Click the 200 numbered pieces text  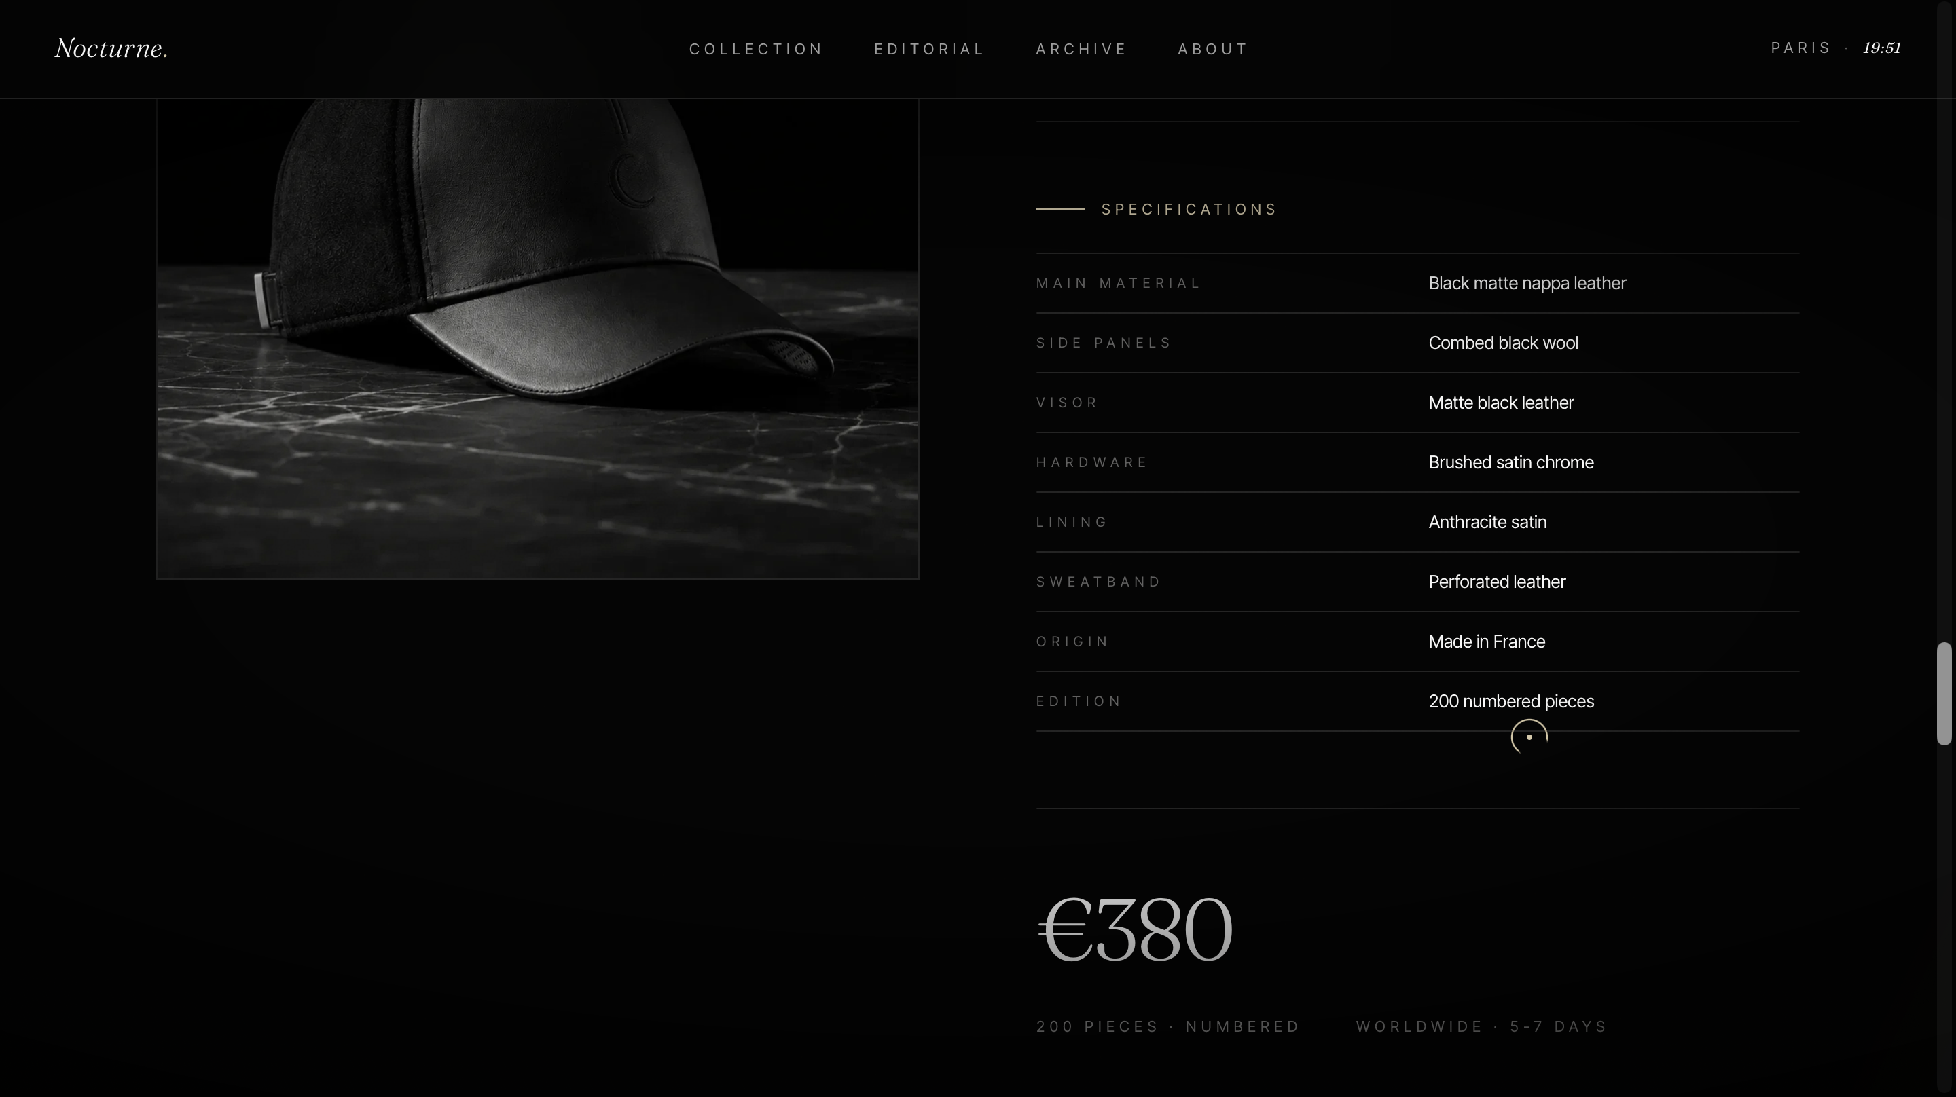pyautogui.click(x=1511, y=701)
